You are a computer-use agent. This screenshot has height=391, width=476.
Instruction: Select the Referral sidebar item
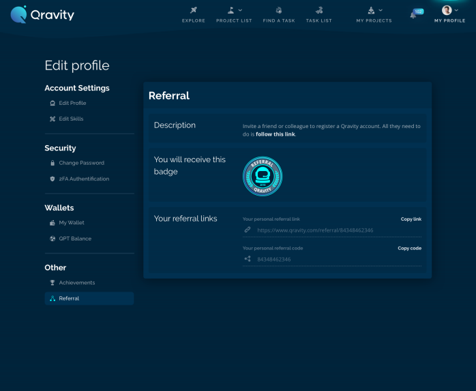(x=89, y=298)
